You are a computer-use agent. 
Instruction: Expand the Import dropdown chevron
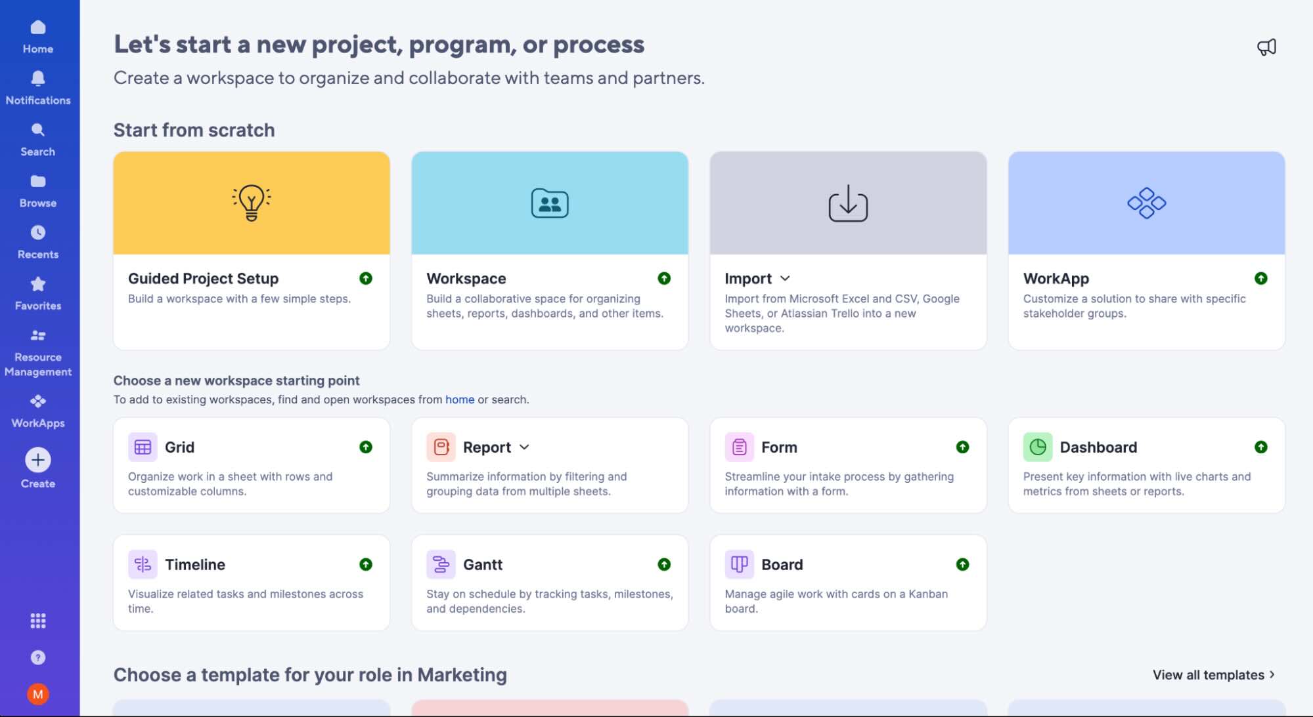click(785, 279)
